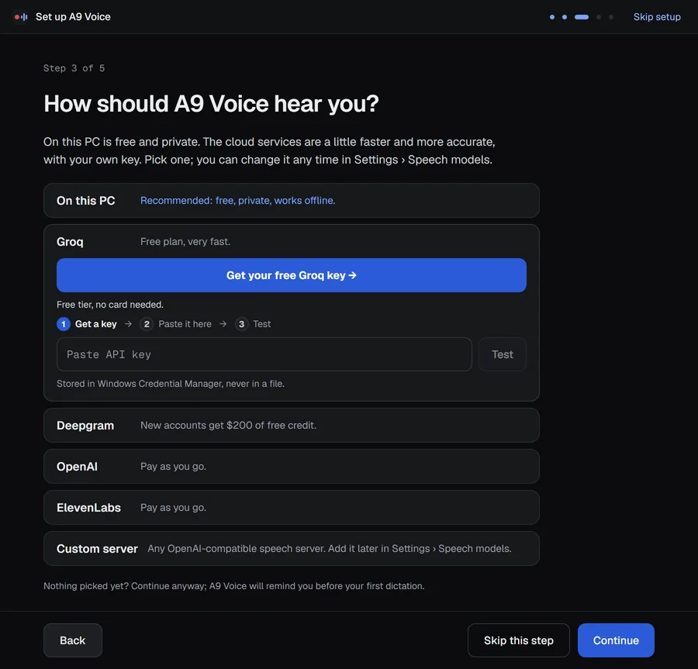698x669 pixels.
Task: Click the A9 Voice logo icon
Action: pos(21,17)
